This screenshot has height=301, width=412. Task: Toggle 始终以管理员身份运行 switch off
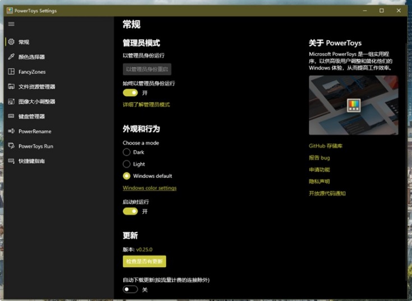[130, 92]
